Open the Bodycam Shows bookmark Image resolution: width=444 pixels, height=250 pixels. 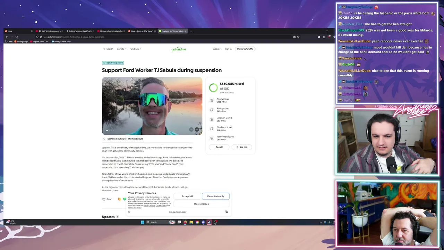(x=40, y=42)
